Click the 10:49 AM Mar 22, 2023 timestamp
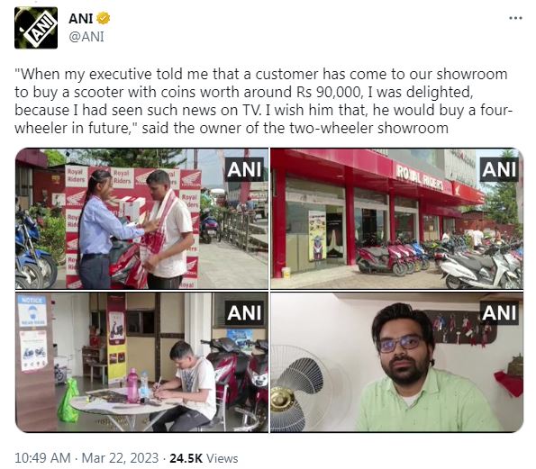The image size is (536, 469). [86, 457]
